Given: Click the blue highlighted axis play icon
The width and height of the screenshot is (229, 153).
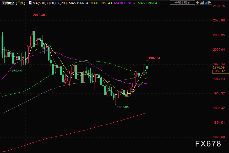Looking at the screenshot, I should click(x=206, y=3).
